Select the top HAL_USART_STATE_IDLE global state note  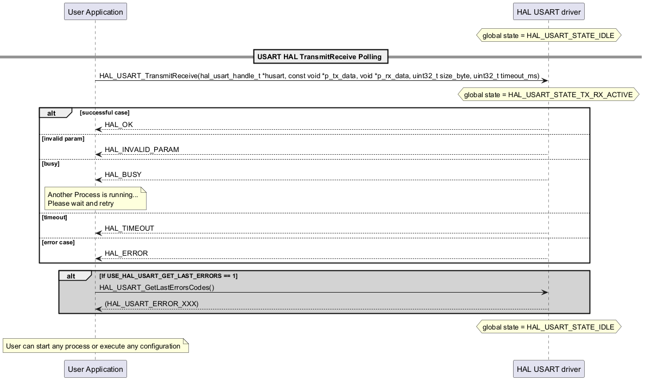pyautogui.click(x=548, y=36)
